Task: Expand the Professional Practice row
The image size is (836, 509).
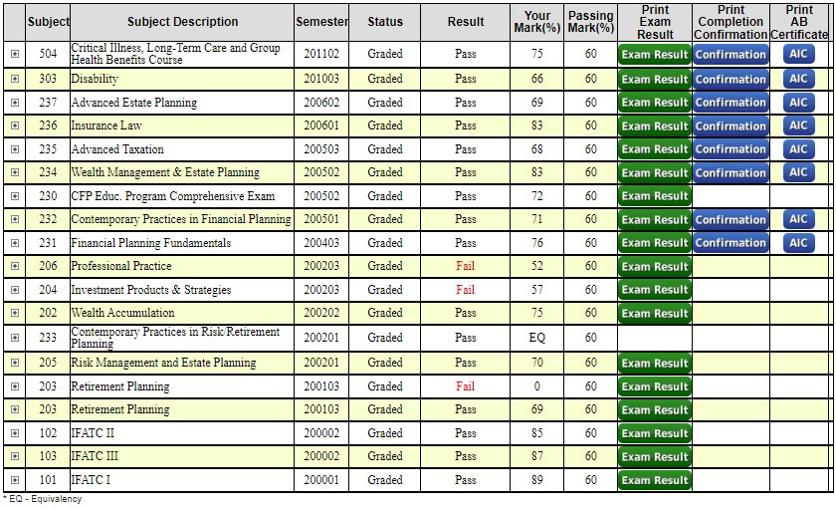Action: click(15, 267)
